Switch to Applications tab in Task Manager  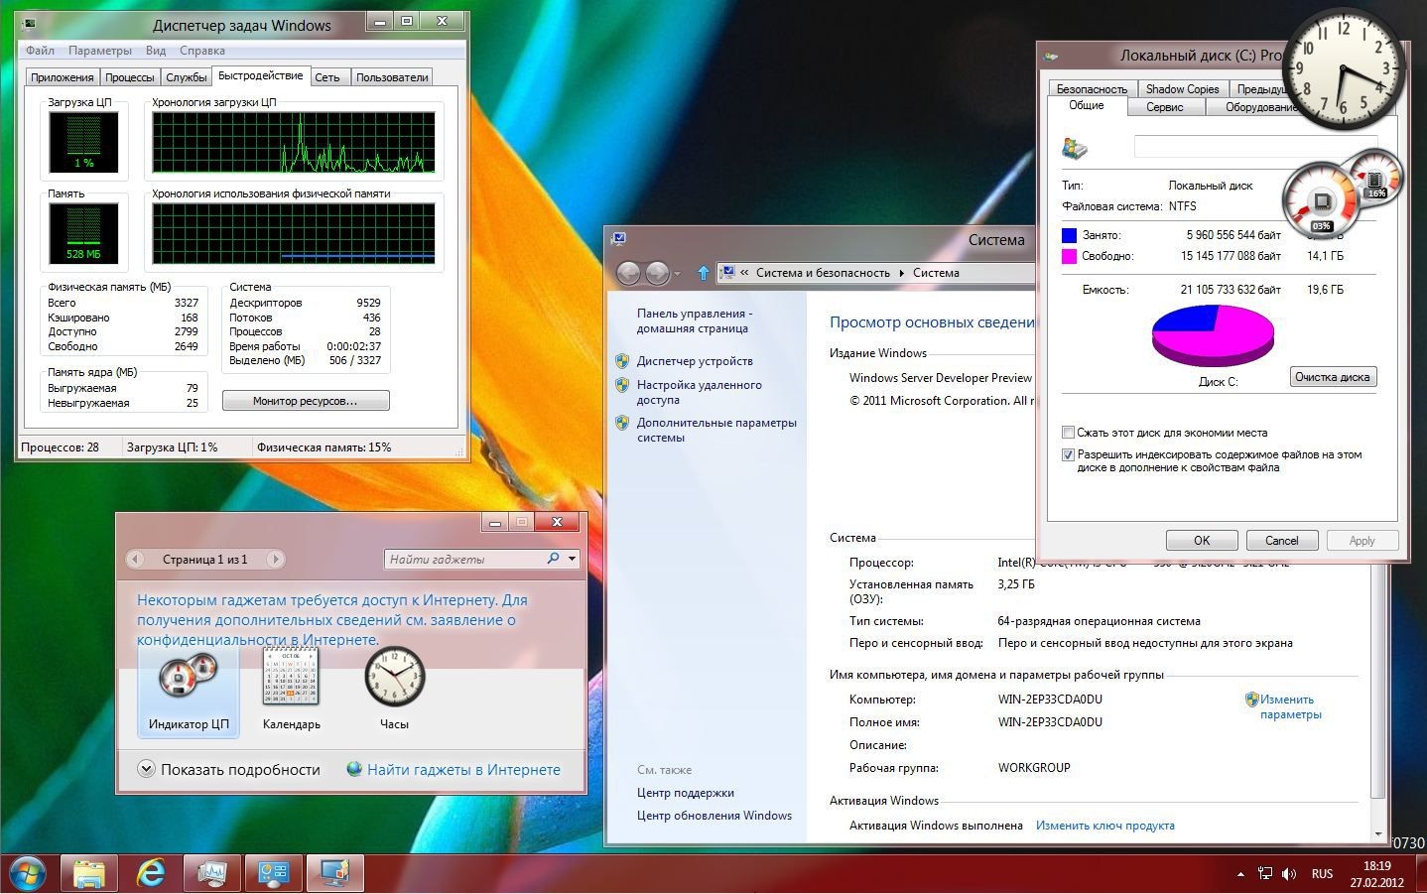(x=63, y=77)
